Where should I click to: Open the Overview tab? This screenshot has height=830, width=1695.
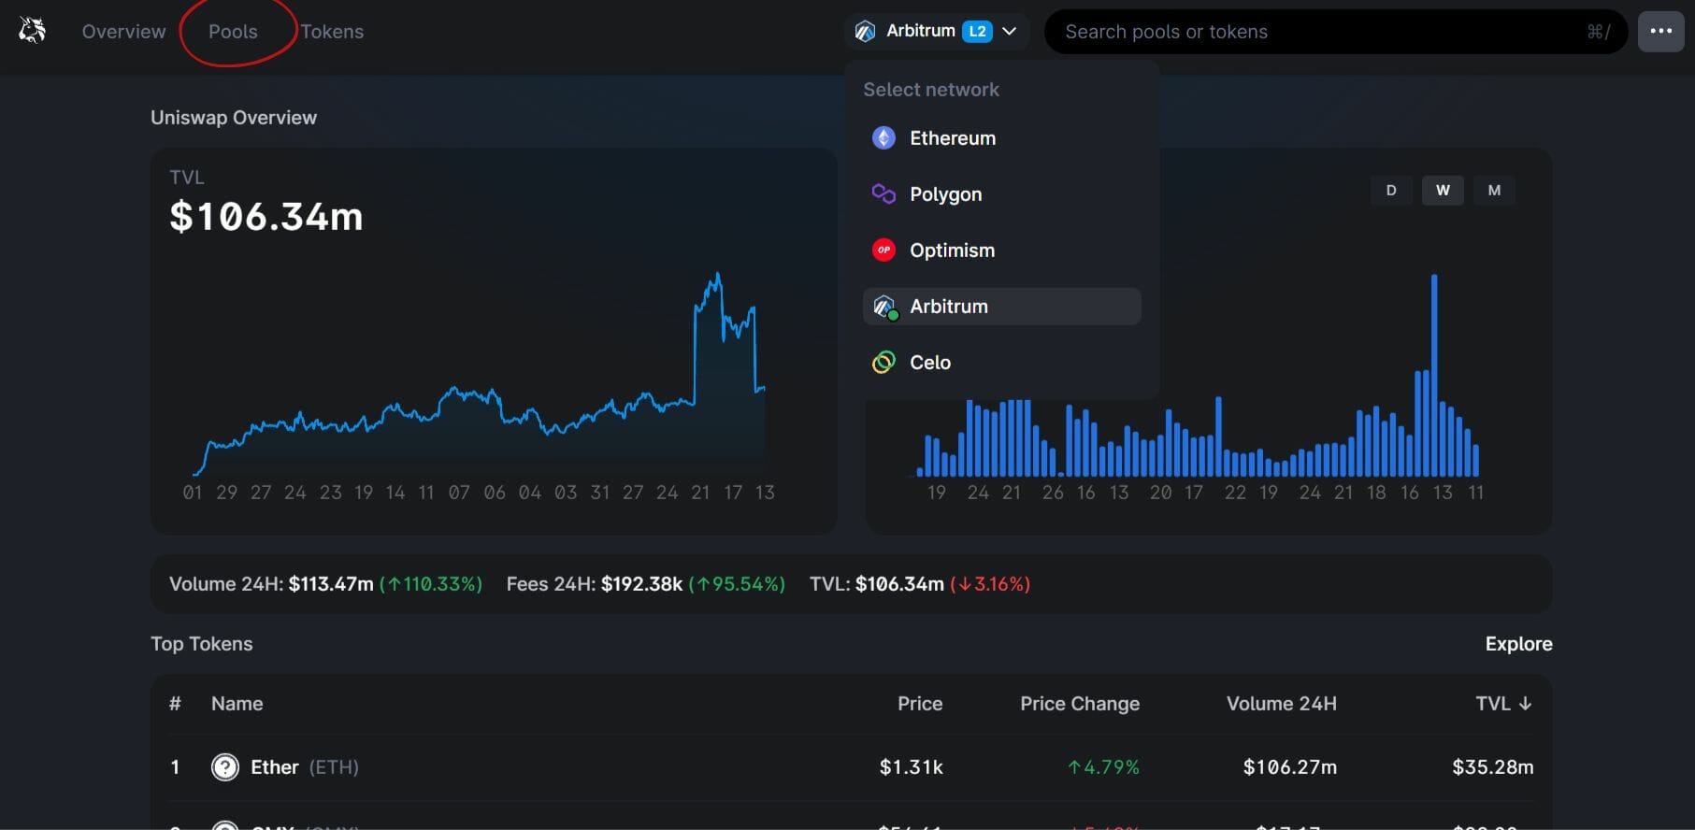[123, 32]
